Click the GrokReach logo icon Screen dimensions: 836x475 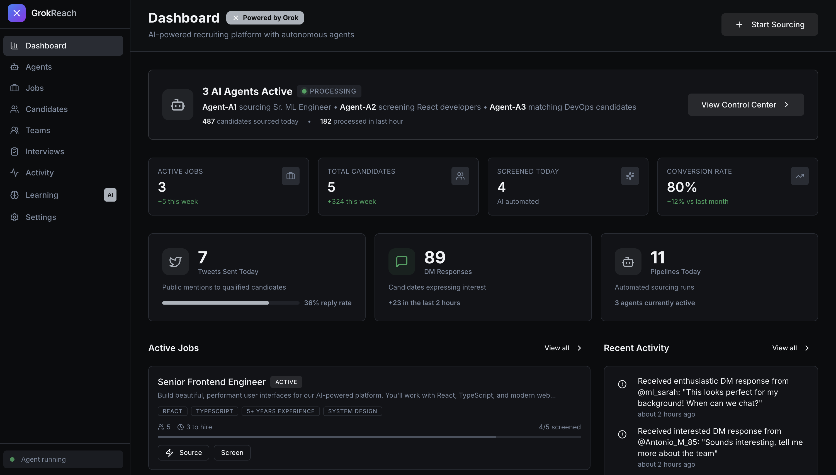tap(17, 13)
